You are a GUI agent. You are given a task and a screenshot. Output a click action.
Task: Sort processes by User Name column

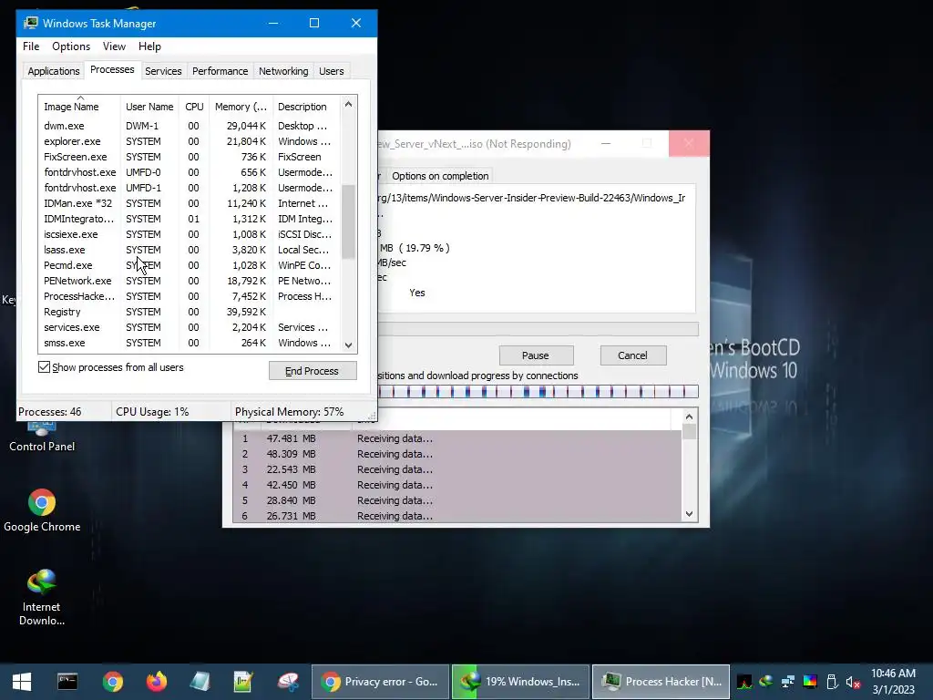pos(149,107)
